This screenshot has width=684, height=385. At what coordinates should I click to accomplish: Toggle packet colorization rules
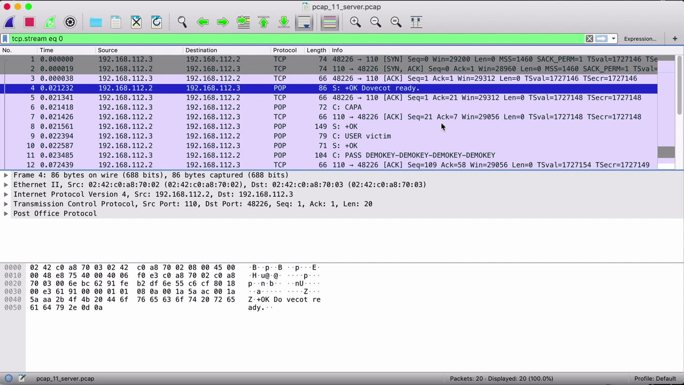330,22
